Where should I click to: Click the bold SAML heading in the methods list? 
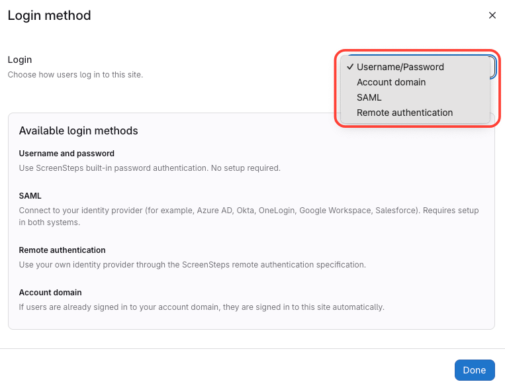click(30, 195)
